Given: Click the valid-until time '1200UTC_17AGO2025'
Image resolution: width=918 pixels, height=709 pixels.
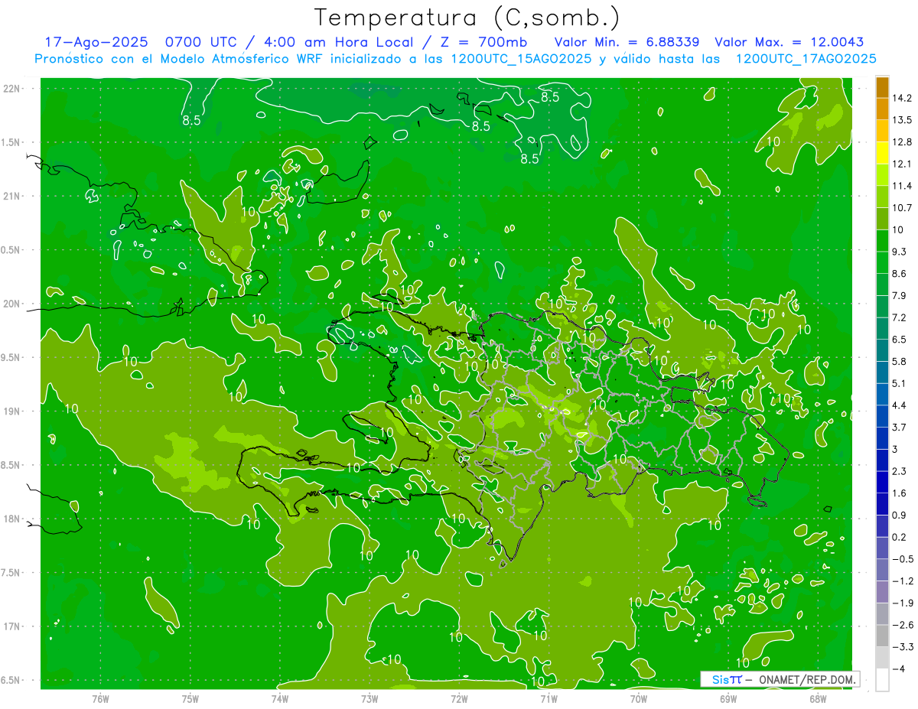Looking at the screenshot, I should (x=806, y=58).
